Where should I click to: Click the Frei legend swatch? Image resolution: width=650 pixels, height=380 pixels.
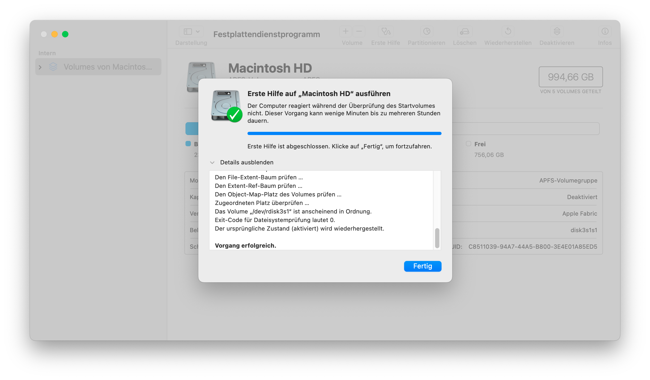click(x=468, y=144)
